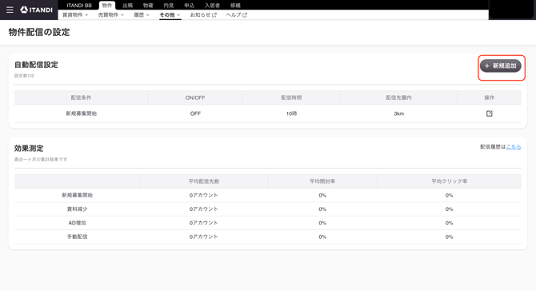Click the 平均開封率 column header

[x=322, y=181]
